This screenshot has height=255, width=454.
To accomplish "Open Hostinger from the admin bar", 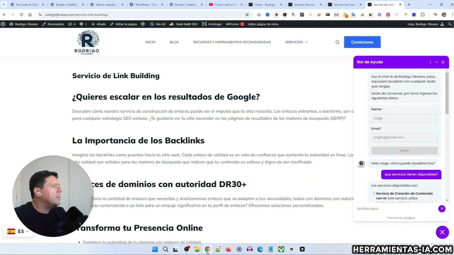I will pyautogui.click(x=212, y=24).
